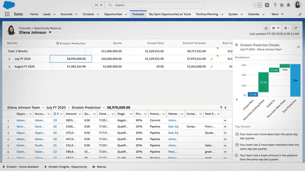Click the $9M Total Prediction bar

[295, 80]
